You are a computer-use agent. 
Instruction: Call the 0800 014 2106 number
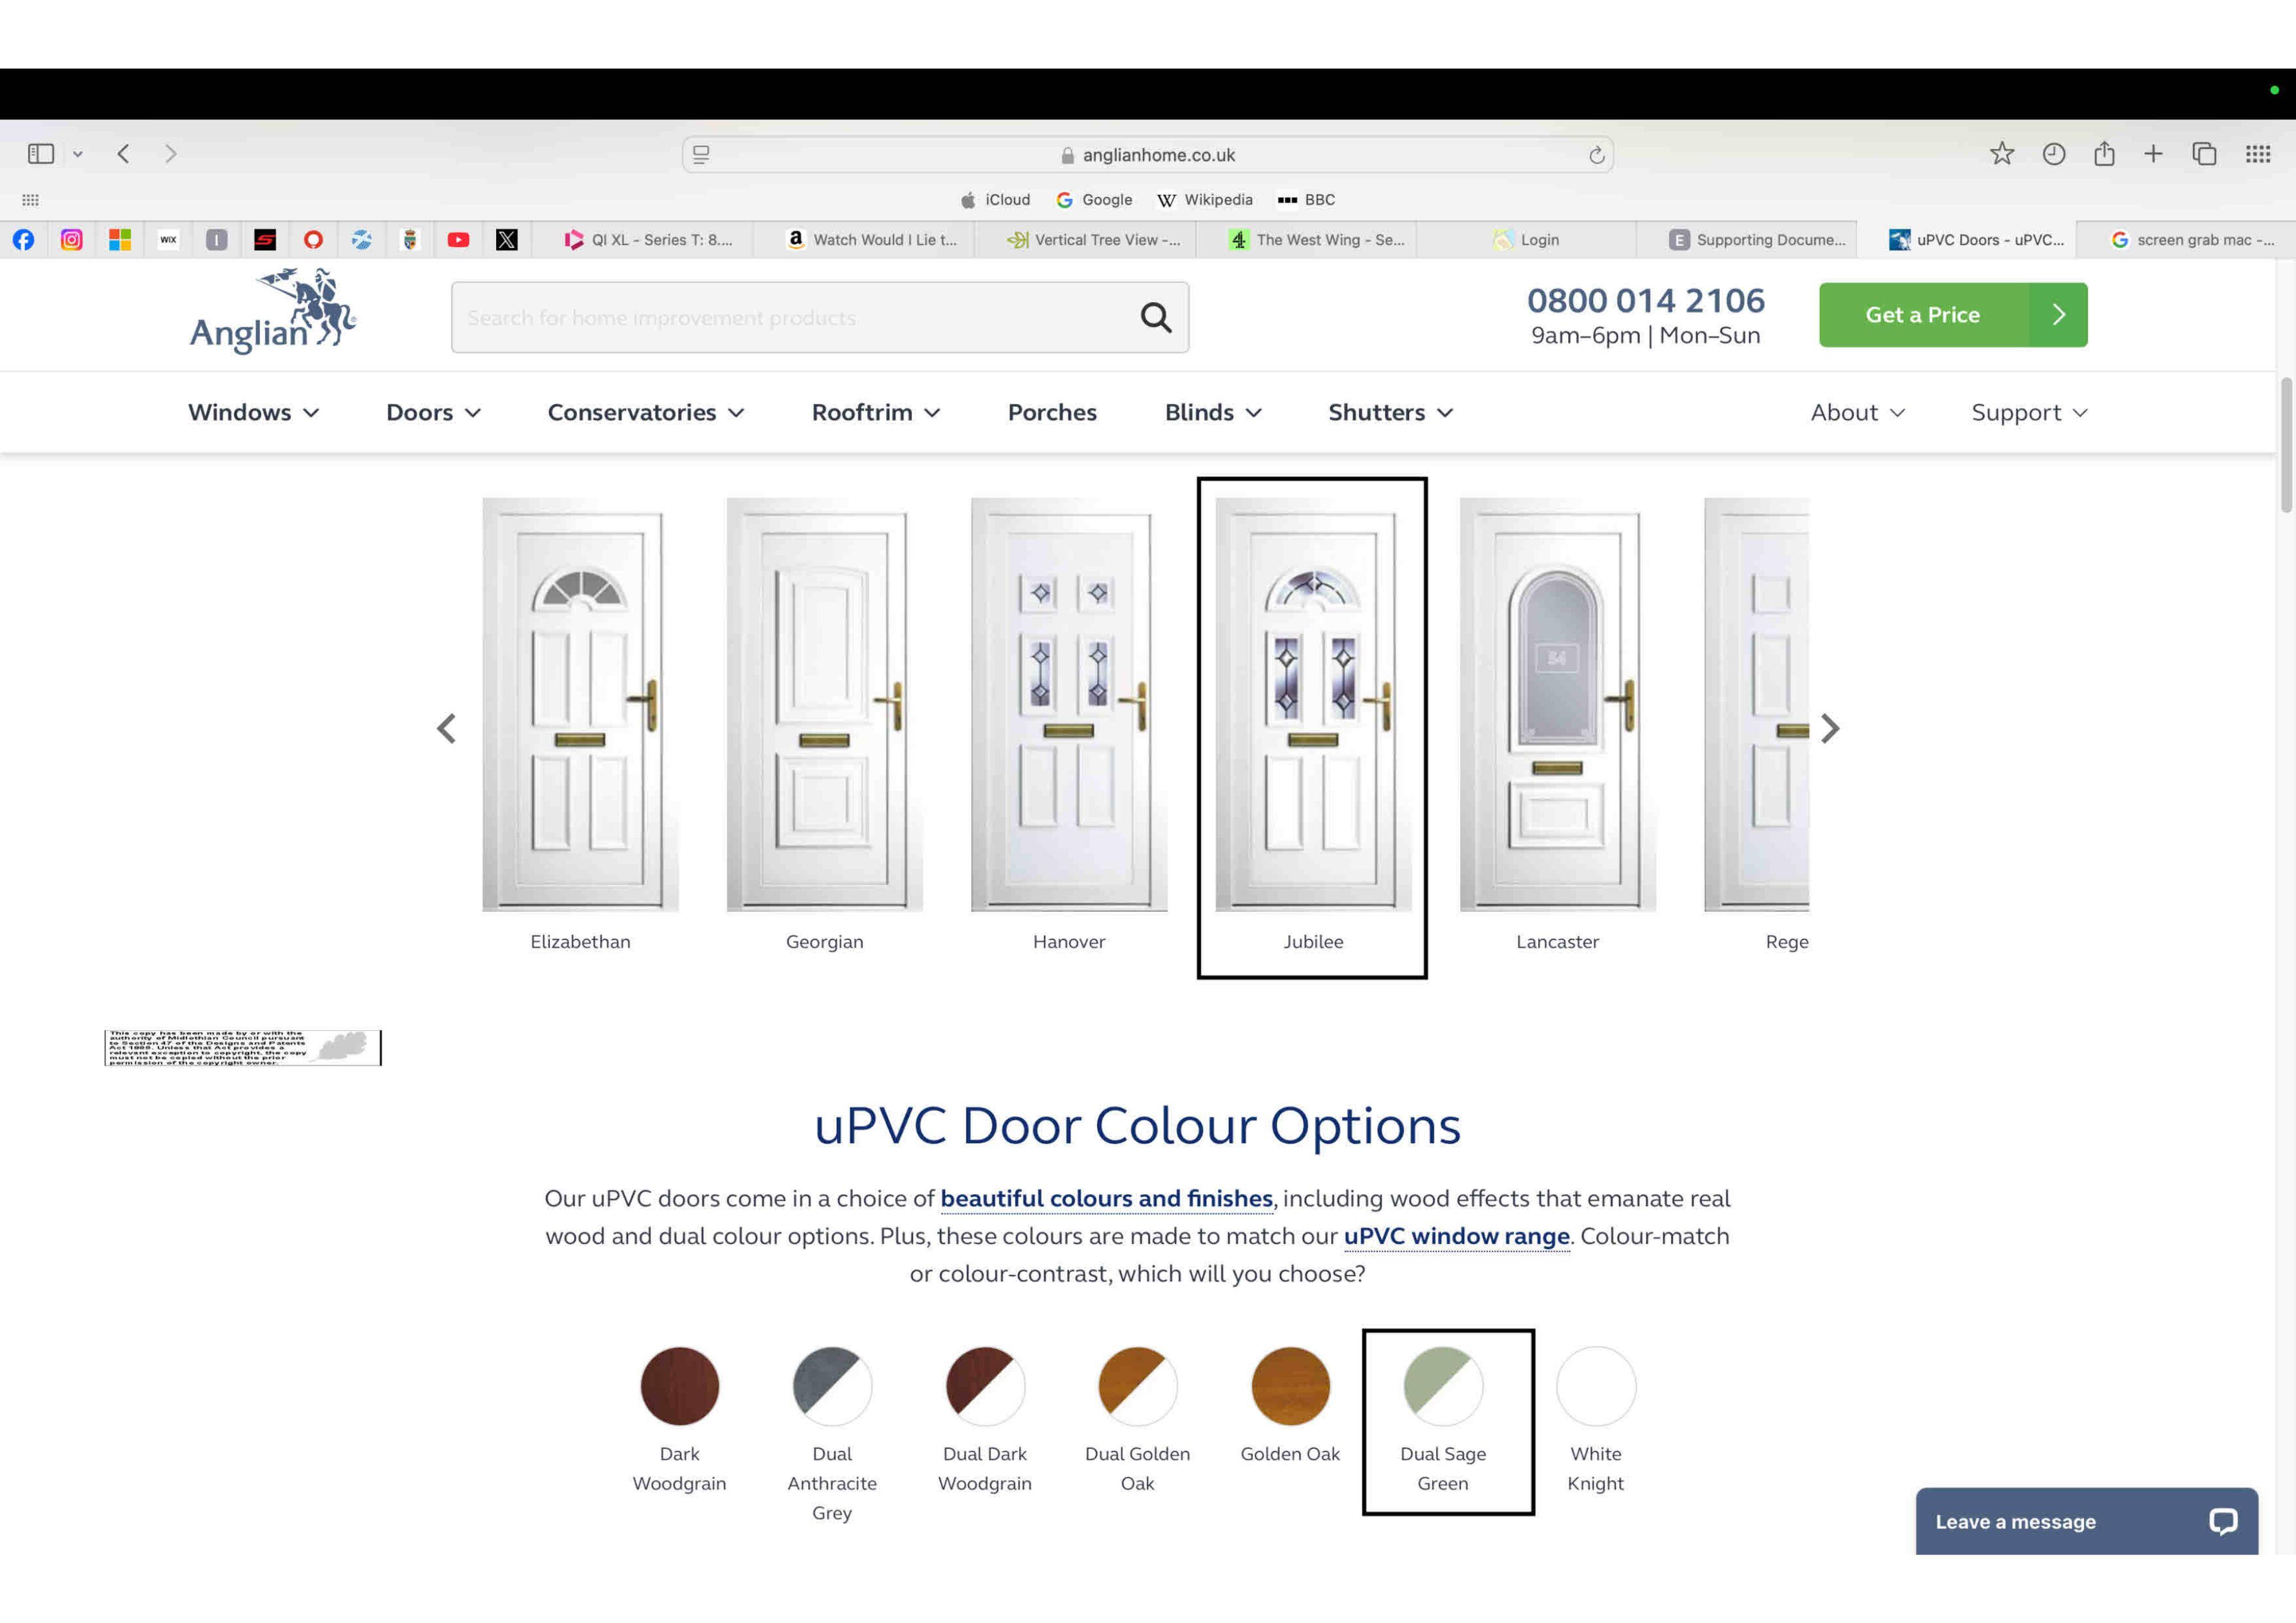pyautogui.click(x=1645, y=300)
